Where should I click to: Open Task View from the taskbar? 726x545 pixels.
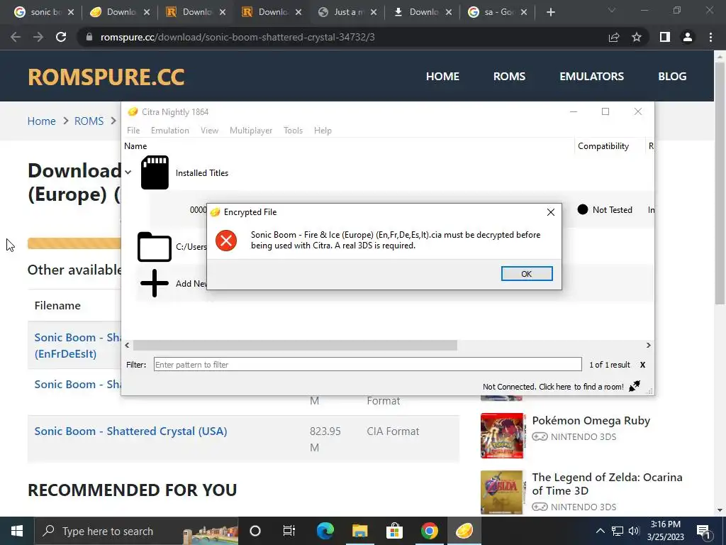[x=289, y=531]
